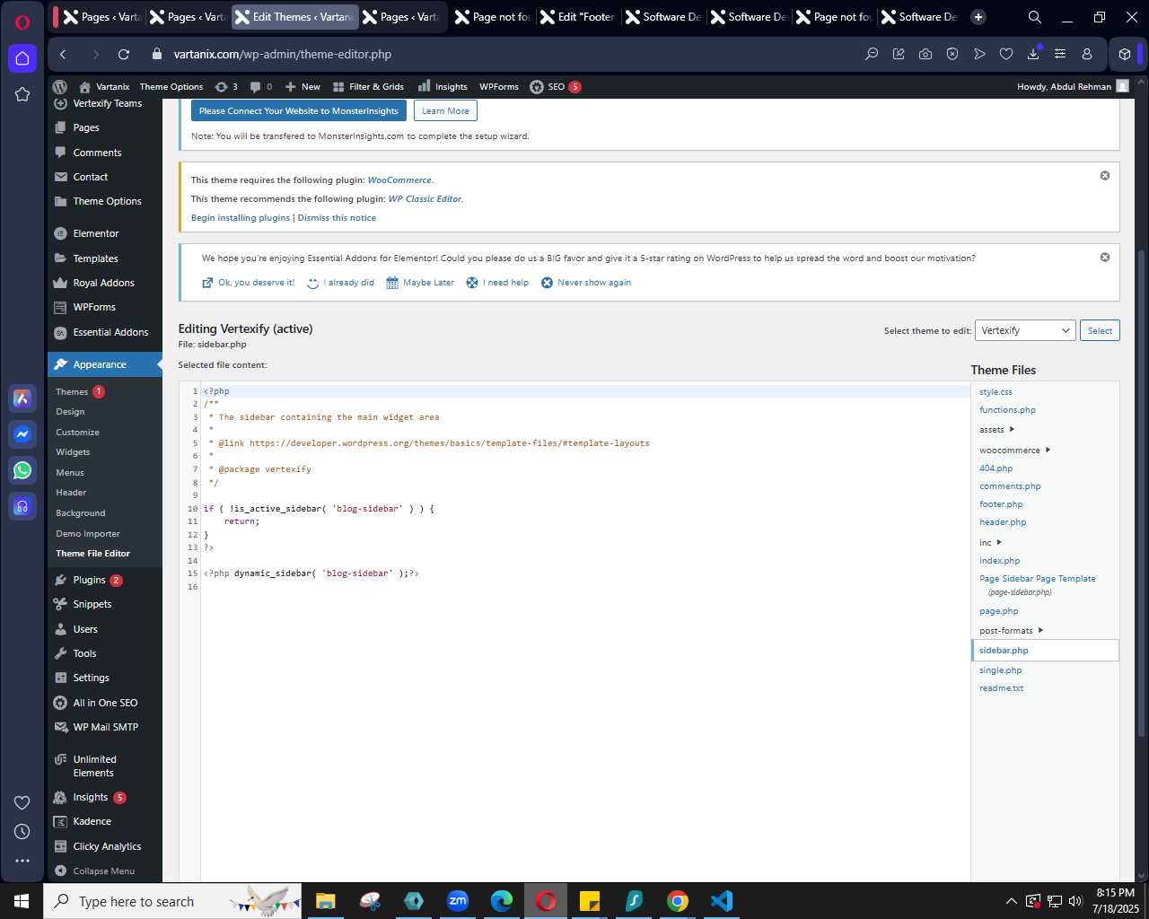Open the Howdy, Abdul Rehman account menu
This screenshot has height=919, width=1149.
click(1073, 87)
